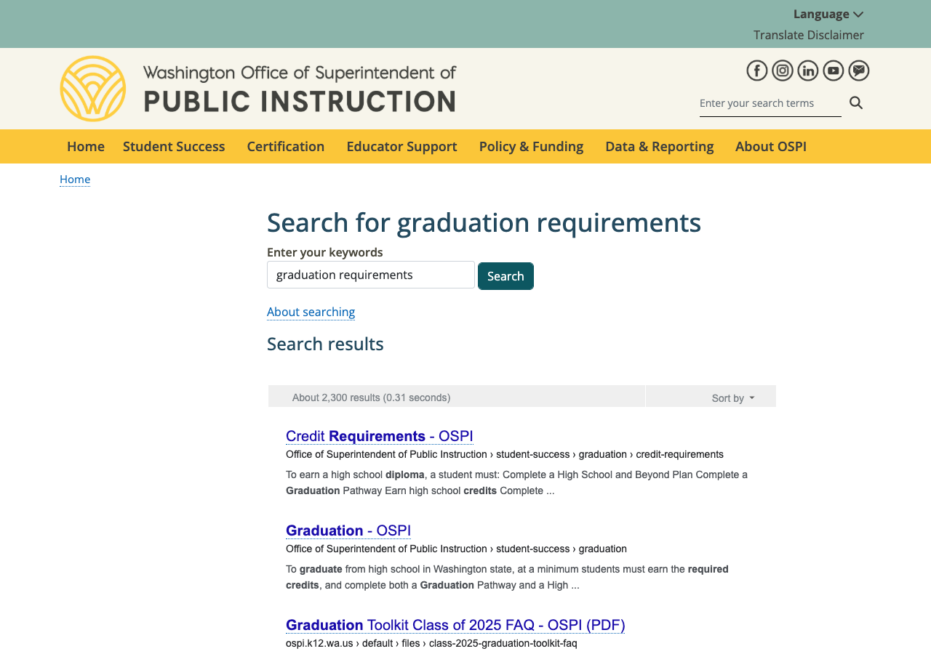Open the About OSPI menu

click(x=771, y=146)
